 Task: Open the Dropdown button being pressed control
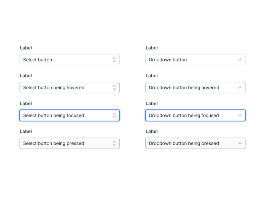[x=195, y=143]
